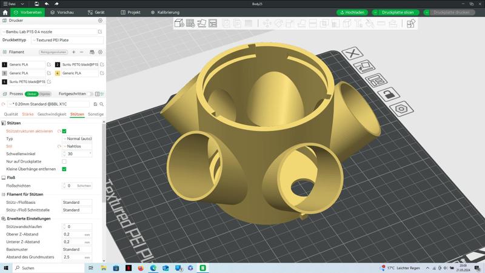Reset Stützstrukturen aktivieren with the revert icon
The width and height of the screenshot is (485, 273).
(59, 131)
